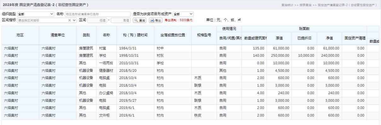Click the 固定资产清理 column header
Screen dimensions: 381x125
tap(354, 38)
